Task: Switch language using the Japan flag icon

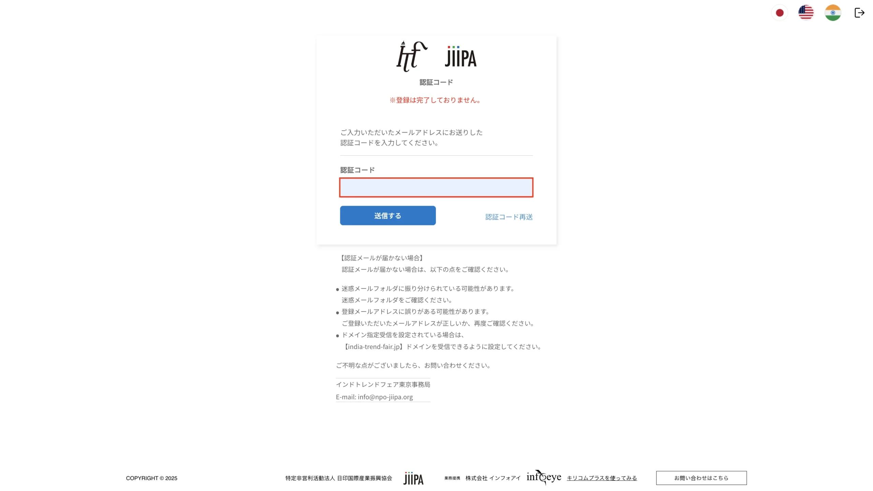Action: click(x=780, y=13)
